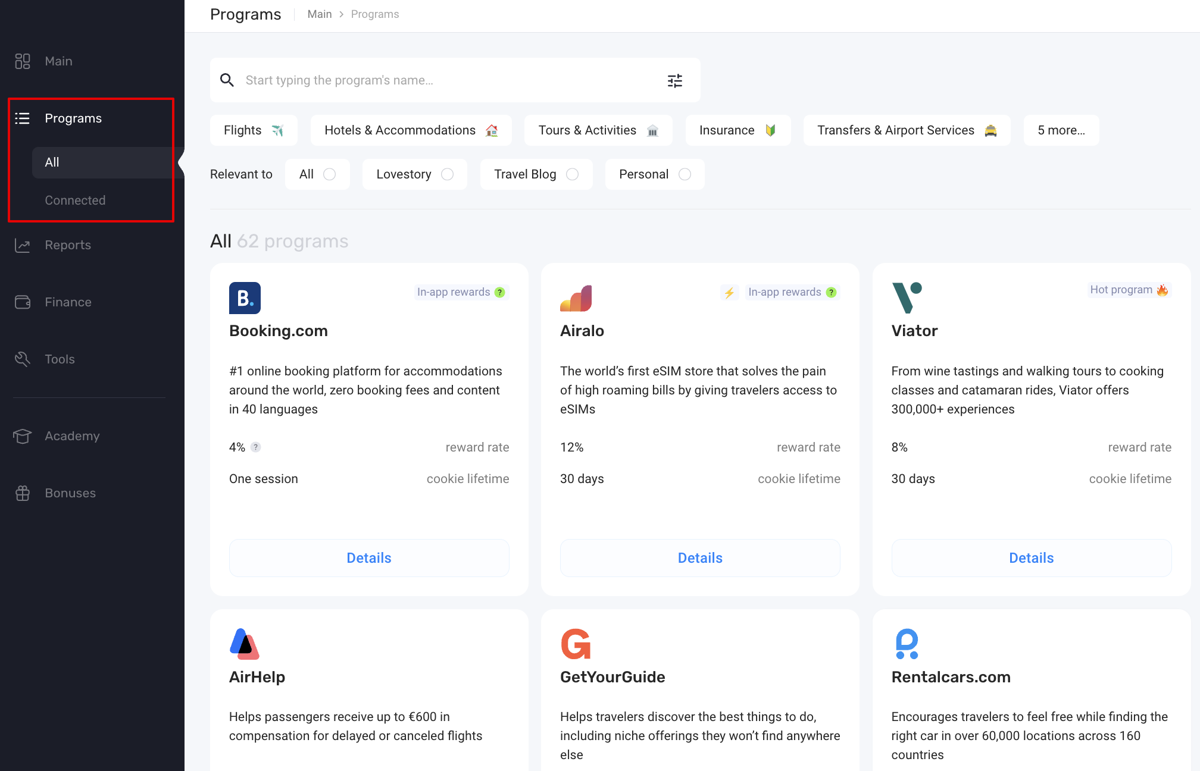This screenshot has width=1200, height=771.
Task: Filter by Tours & Activities category
Action: point(598,130)
